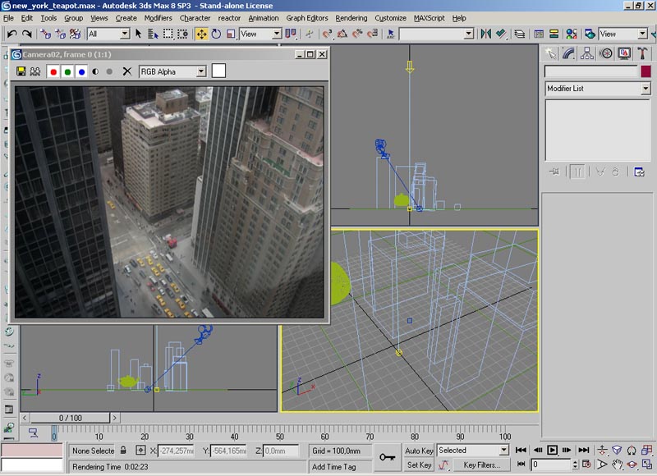
Task: Open the Display panel tab
Action: (623, 53)
